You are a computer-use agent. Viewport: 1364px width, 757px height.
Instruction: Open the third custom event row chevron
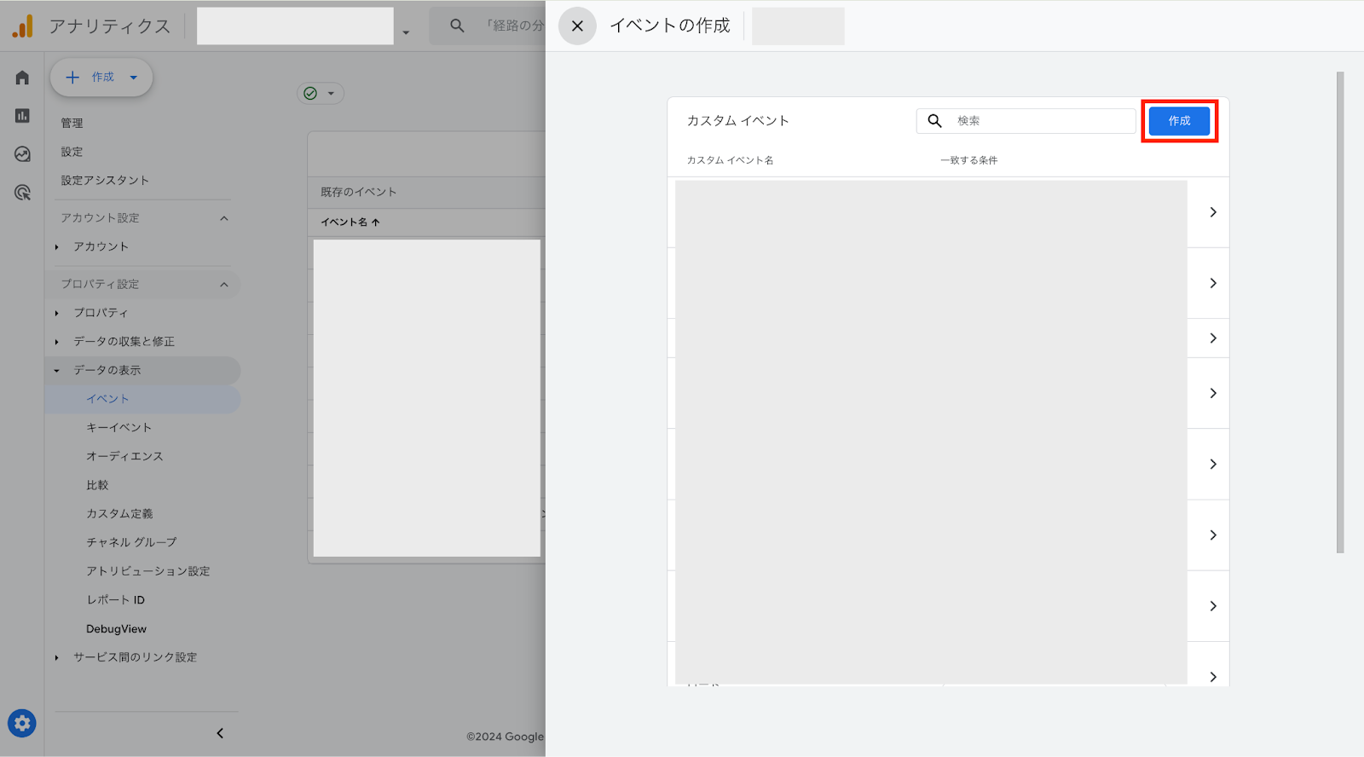point(1213,338)
